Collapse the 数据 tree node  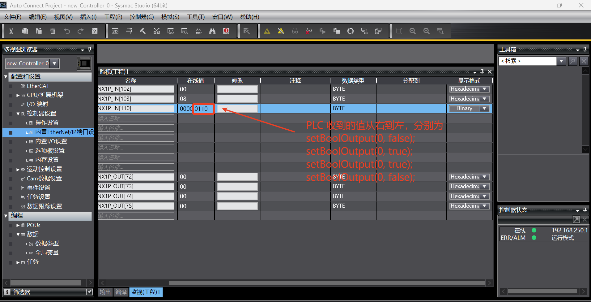click(x=18, y=235)
